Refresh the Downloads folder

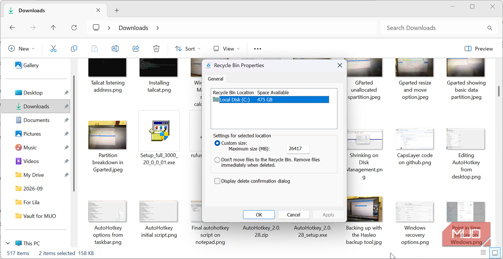click(74, 28)
